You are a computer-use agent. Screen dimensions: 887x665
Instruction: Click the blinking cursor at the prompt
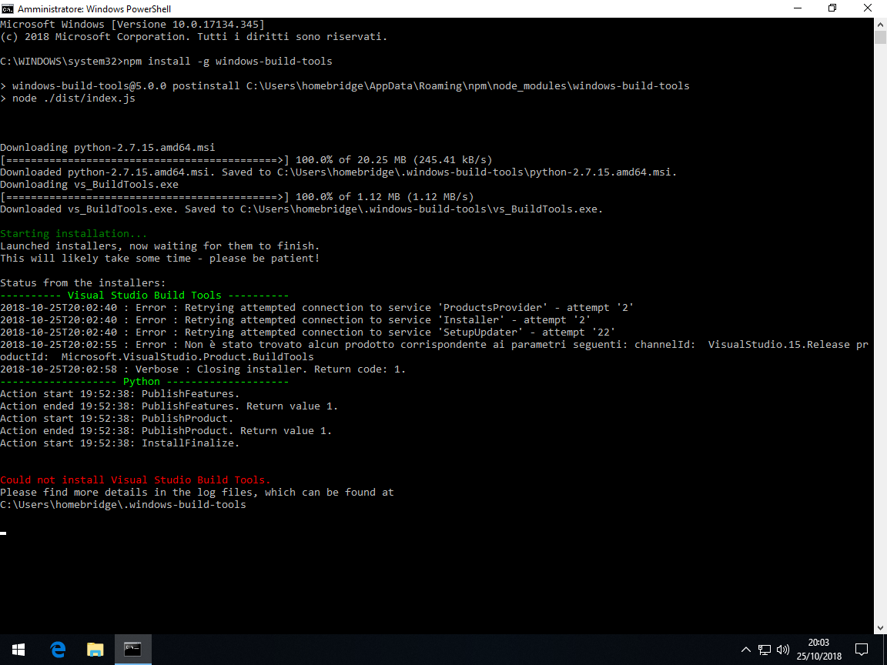[3, 533]
